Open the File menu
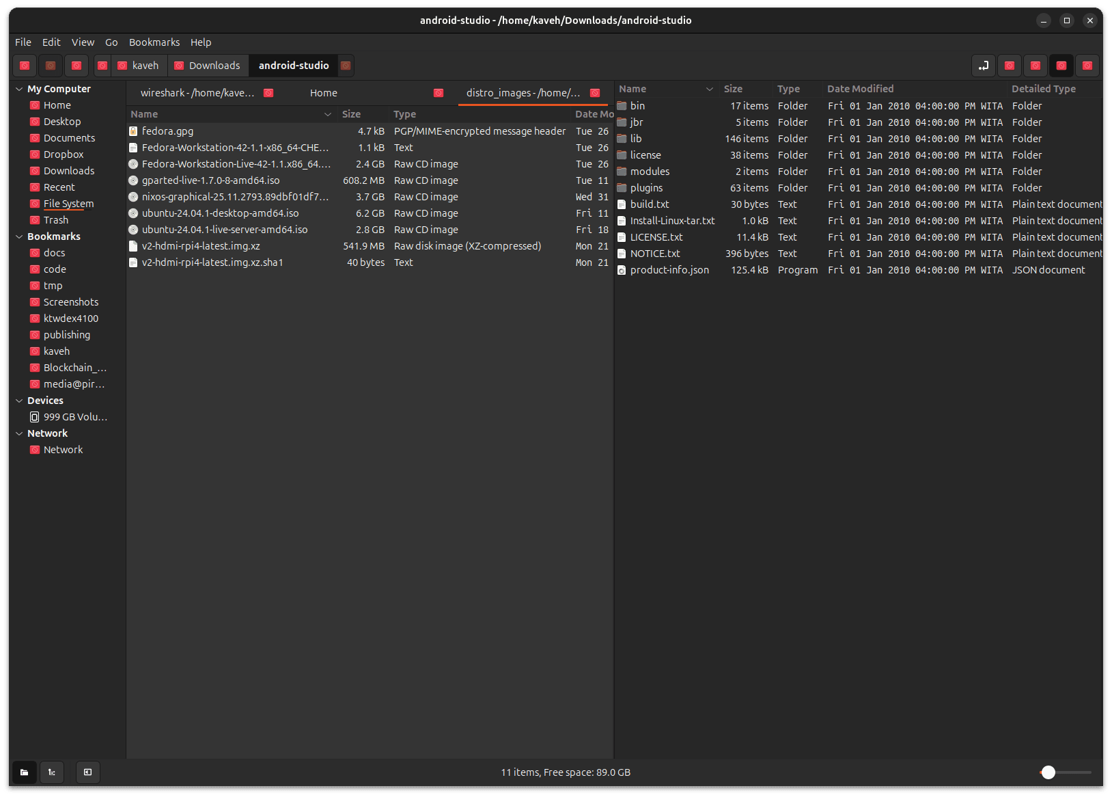Viewport: 1112px width, 797px height. pos(23,42)
